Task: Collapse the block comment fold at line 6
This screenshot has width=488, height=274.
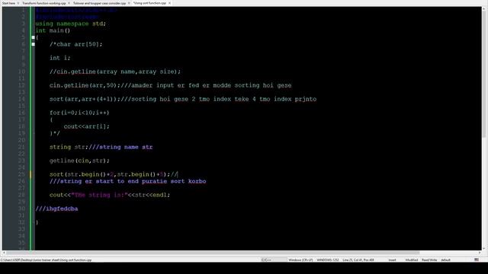Action: [x=34, y=44]
